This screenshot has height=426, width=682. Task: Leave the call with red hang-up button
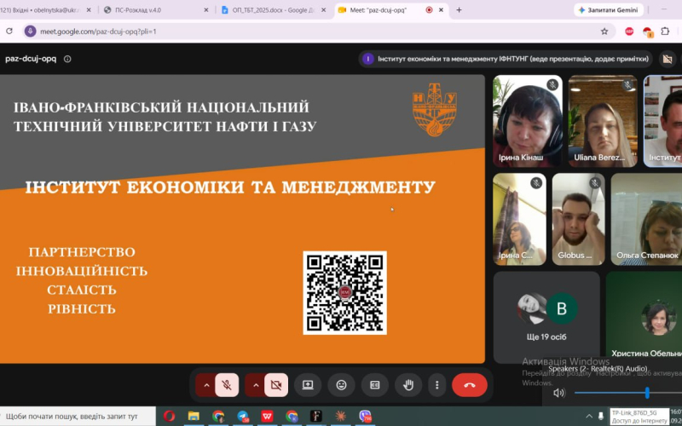(x=470, y=385)
